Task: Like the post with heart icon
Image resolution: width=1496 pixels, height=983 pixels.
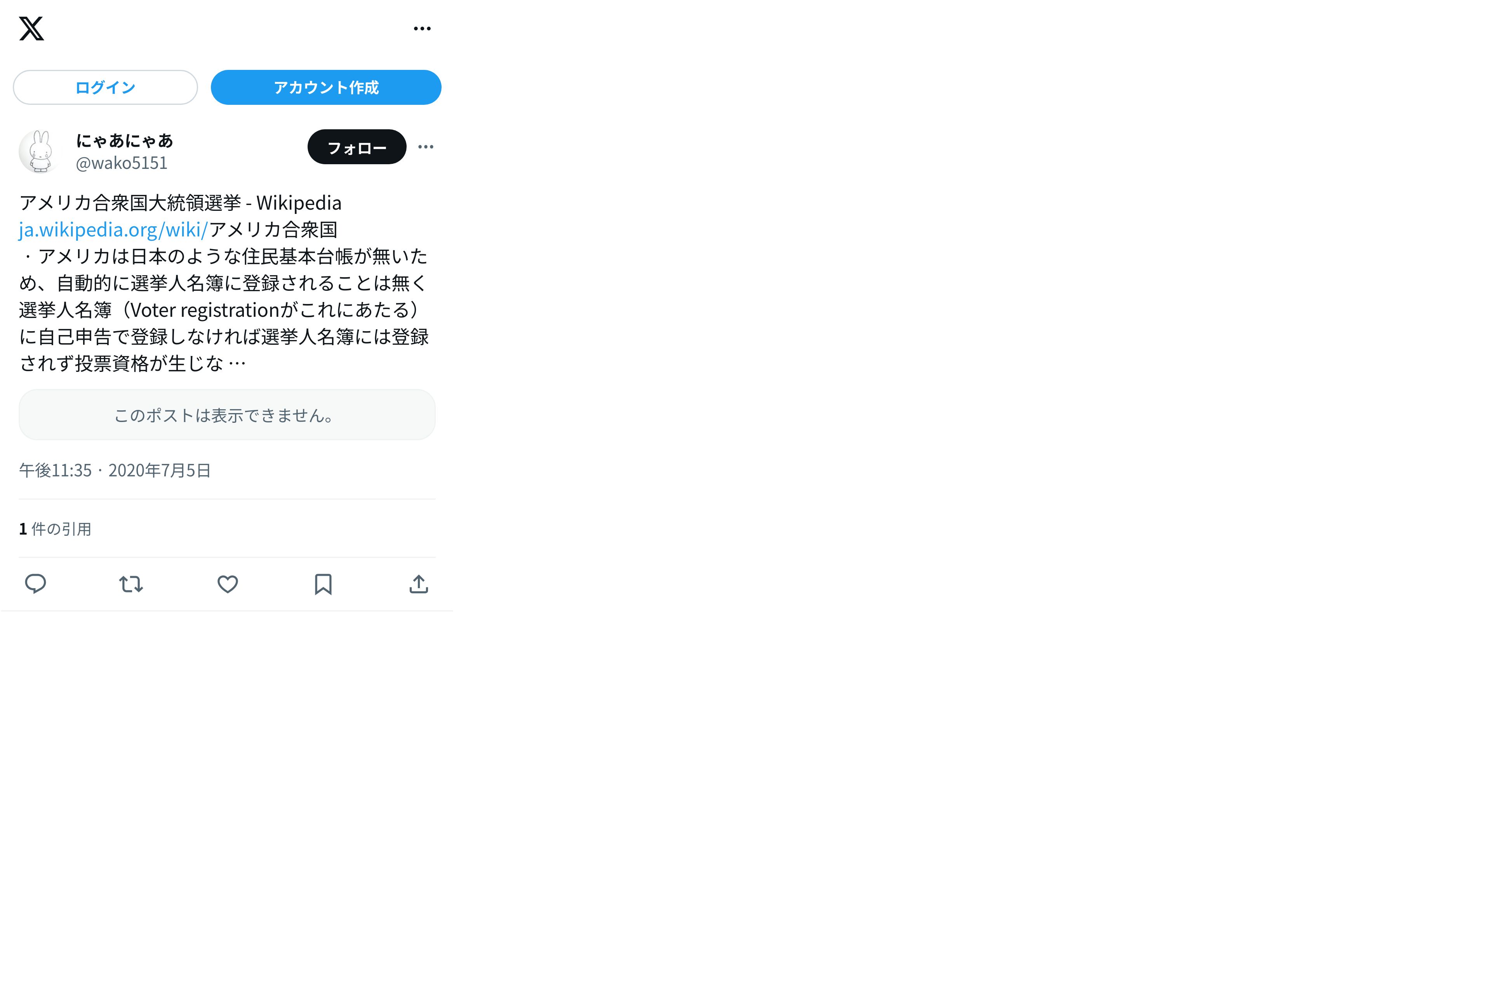Action: [228, 584]
